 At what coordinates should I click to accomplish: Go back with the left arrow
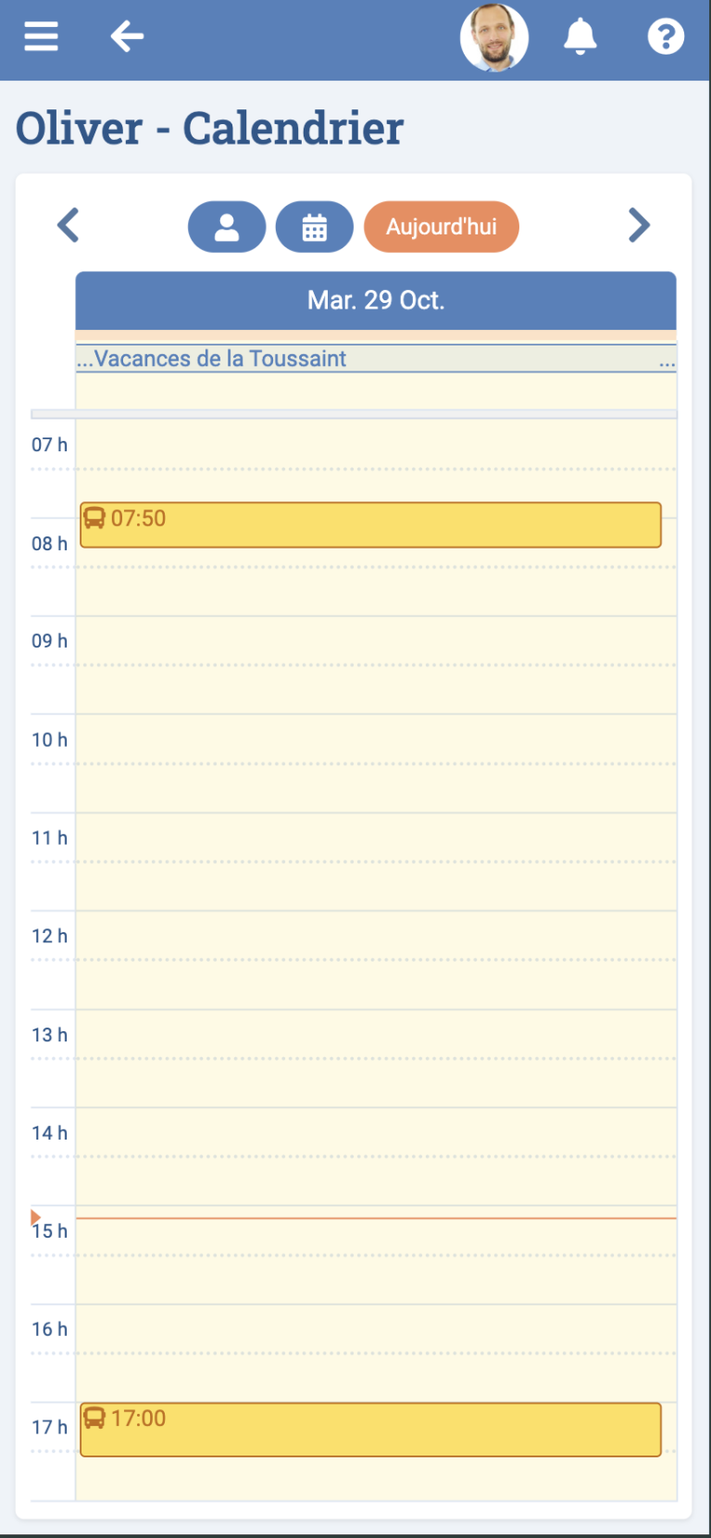[x=127, y=37]
